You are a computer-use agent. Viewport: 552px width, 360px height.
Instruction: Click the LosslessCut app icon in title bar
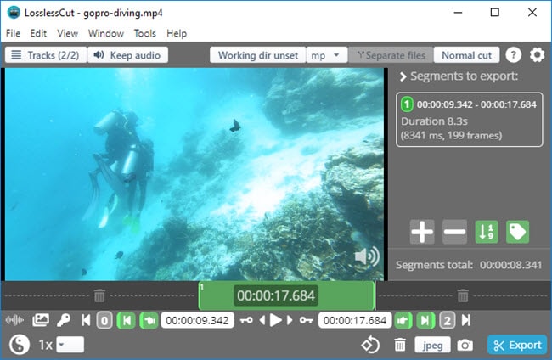click(x=14, y=13)
